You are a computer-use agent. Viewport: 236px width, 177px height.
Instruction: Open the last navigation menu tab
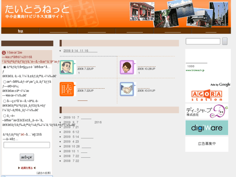(211, 31)
